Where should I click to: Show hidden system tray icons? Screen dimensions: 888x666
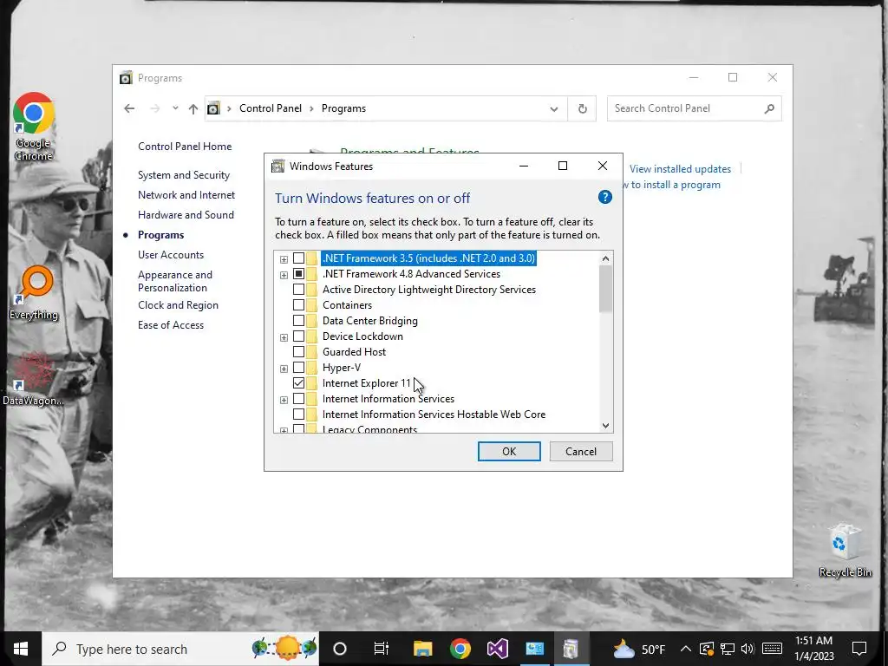(x=685, y=649)
